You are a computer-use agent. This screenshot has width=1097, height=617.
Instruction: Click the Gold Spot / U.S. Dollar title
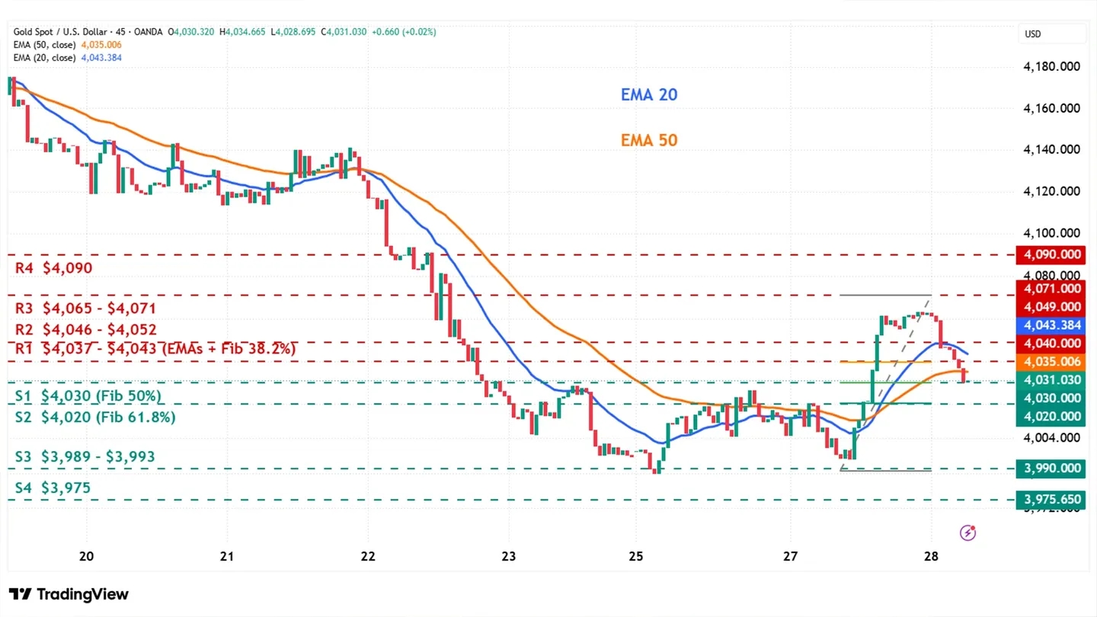coord(62,32)
